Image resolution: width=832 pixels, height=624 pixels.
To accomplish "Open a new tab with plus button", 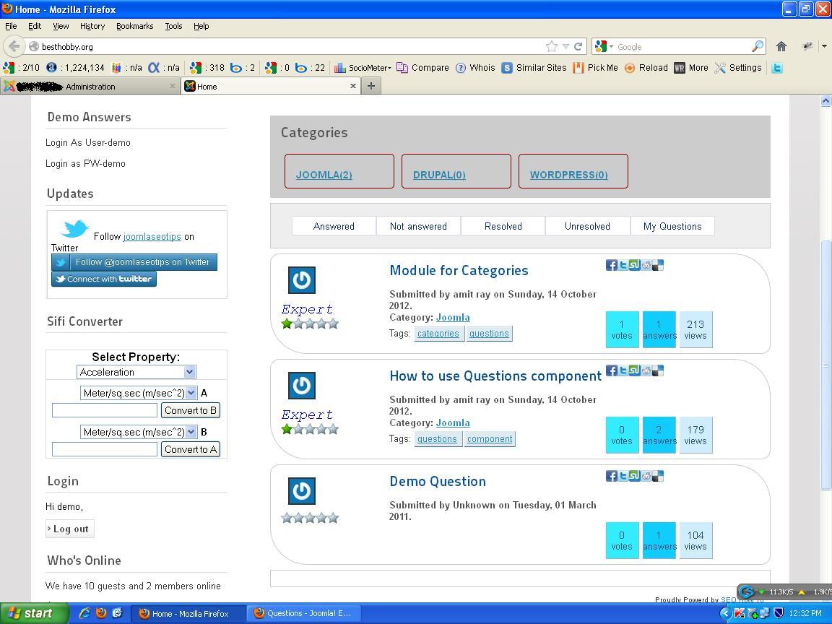I will tap(371, 86).
